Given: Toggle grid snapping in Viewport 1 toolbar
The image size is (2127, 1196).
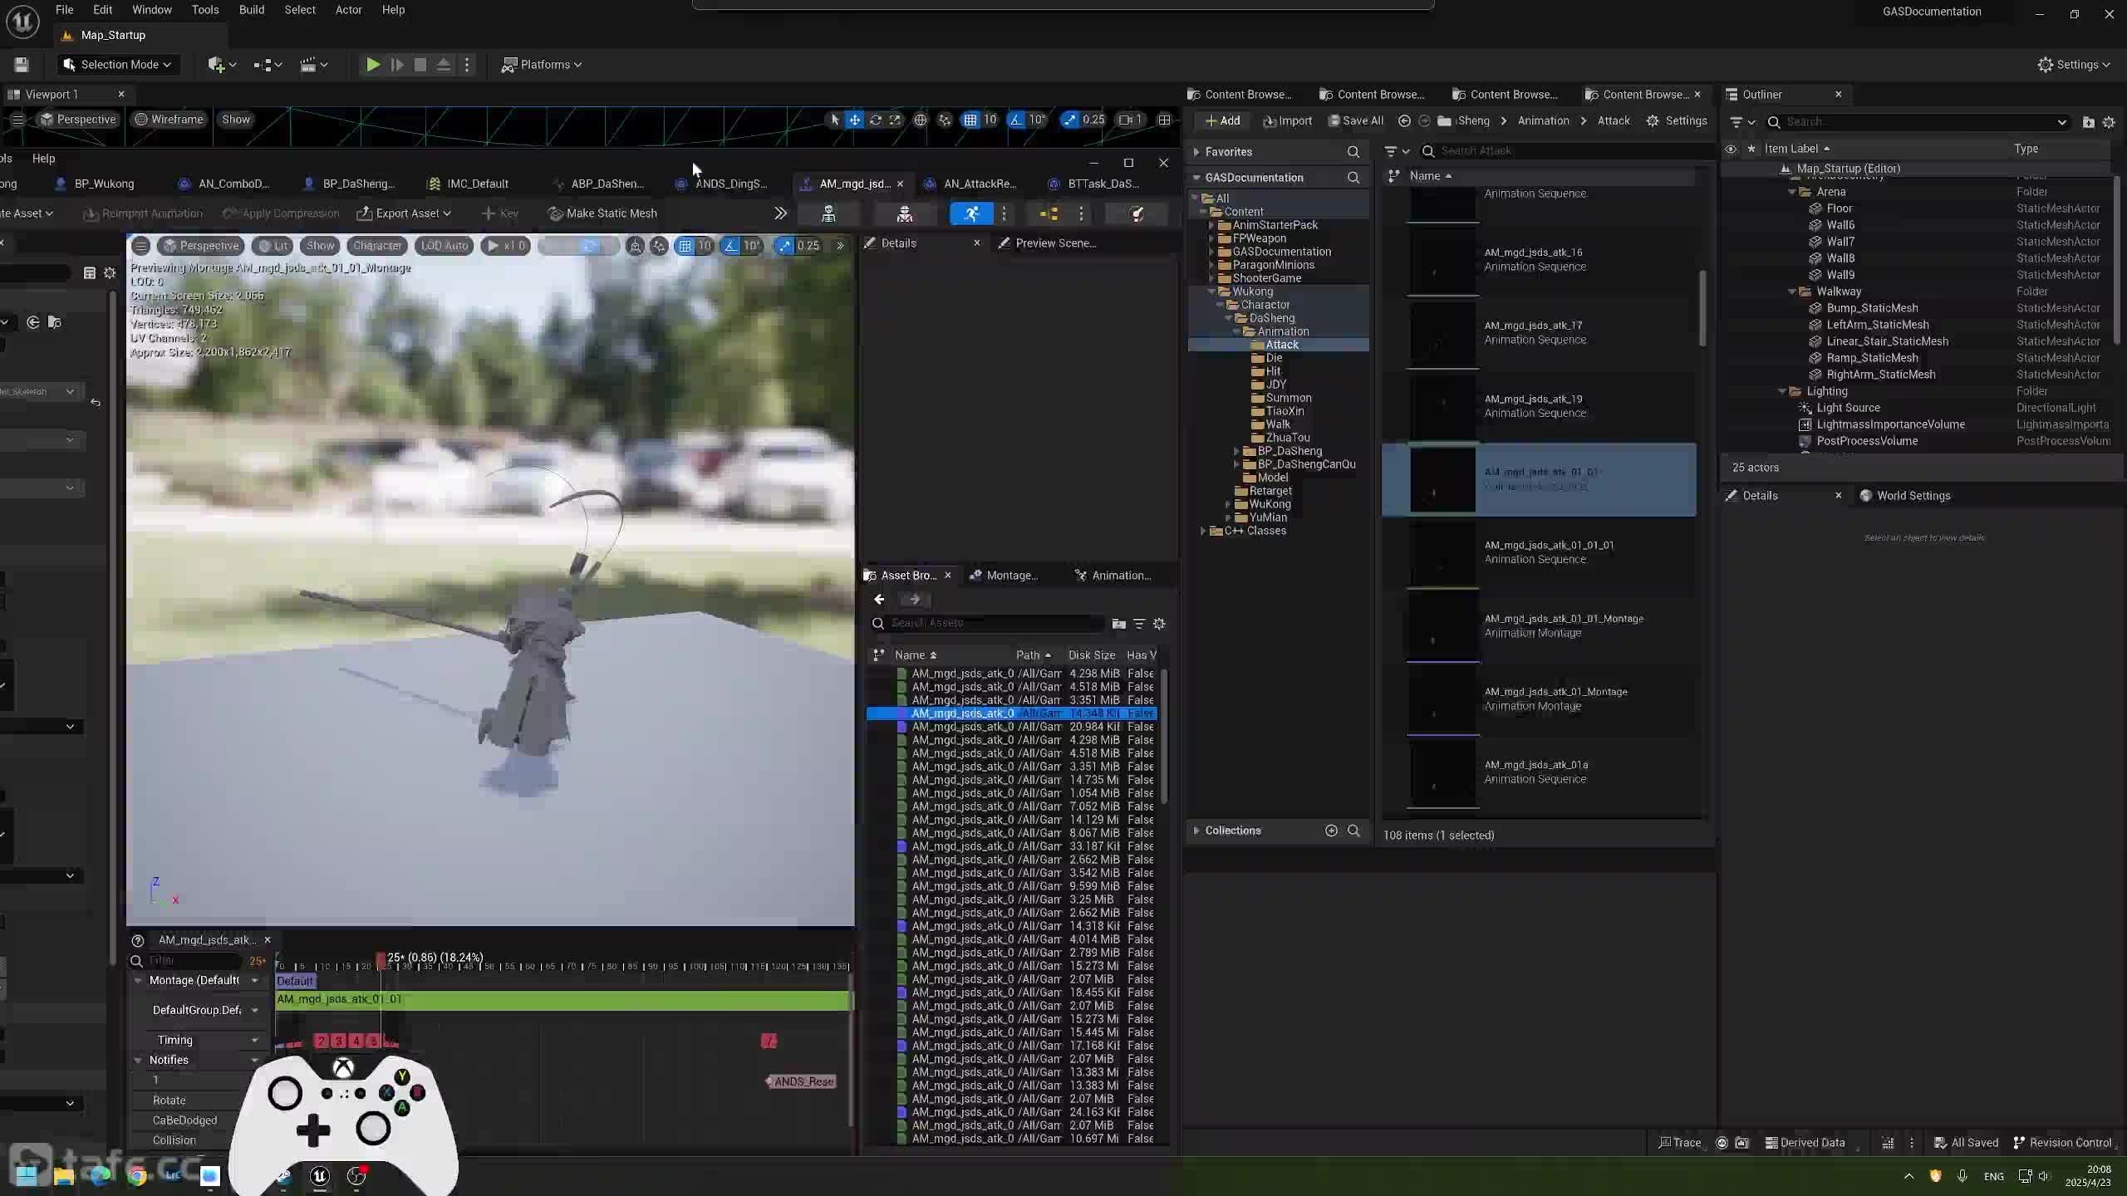Looking at the screenshot, I should pyautogui.click(x=970, y=120).
